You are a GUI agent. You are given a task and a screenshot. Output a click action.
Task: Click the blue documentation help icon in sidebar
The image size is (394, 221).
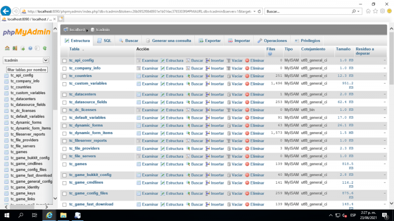pyautogui.click(x=30, y=48)
